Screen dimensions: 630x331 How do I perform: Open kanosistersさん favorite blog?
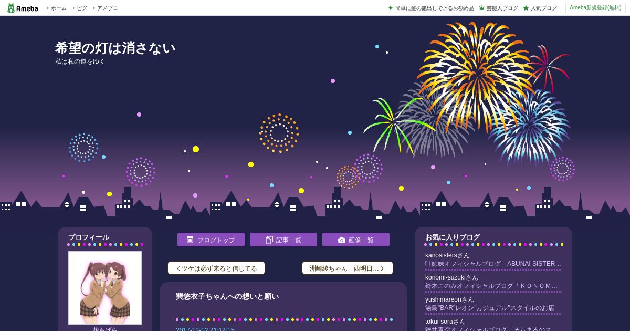(x=448, y=255)
